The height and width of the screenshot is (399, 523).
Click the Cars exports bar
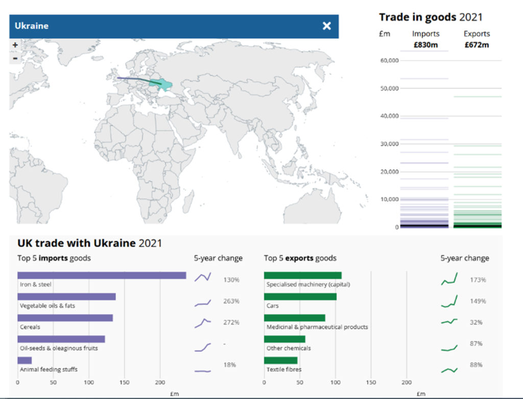coord(300,297)
